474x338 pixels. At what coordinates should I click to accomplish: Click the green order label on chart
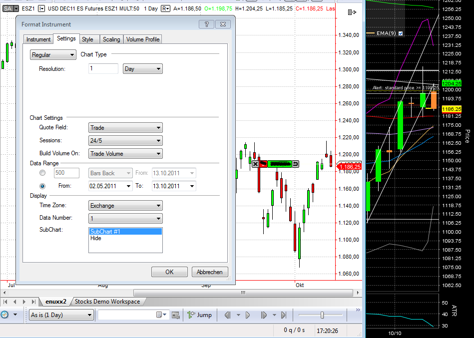(280, 164)
